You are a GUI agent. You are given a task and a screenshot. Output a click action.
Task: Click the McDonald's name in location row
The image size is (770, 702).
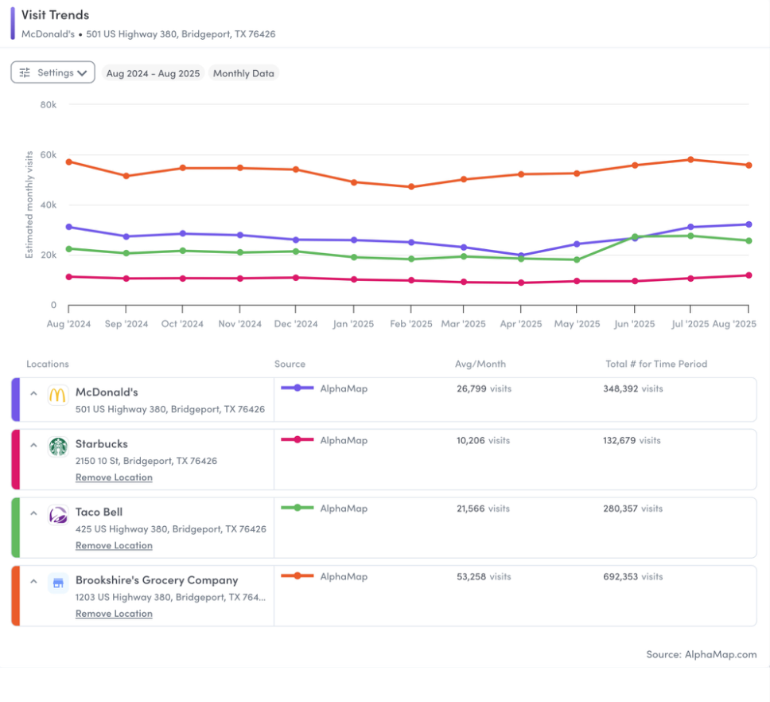point(107,392)
